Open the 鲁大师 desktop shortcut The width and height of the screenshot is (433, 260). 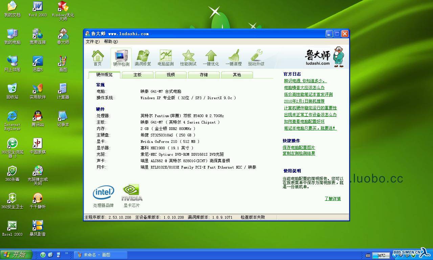(63, 37)
